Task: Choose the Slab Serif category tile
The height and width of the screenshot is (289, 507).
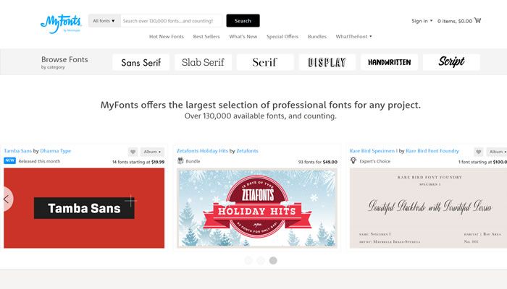Action: pyautogui.click(x=203, y=62)
